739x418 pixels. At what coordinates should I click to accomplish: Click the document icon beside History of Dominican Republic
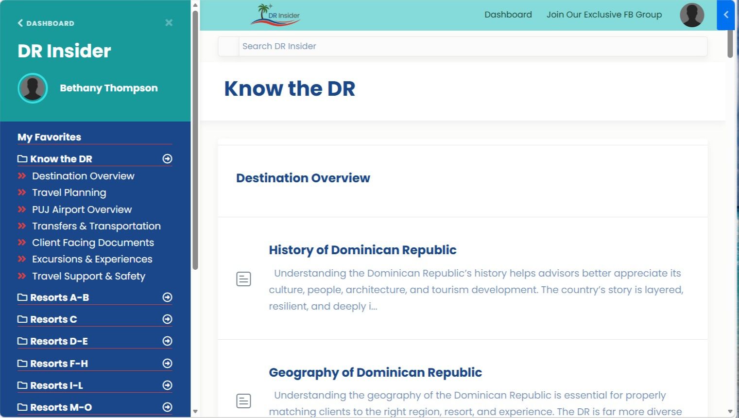243,279
